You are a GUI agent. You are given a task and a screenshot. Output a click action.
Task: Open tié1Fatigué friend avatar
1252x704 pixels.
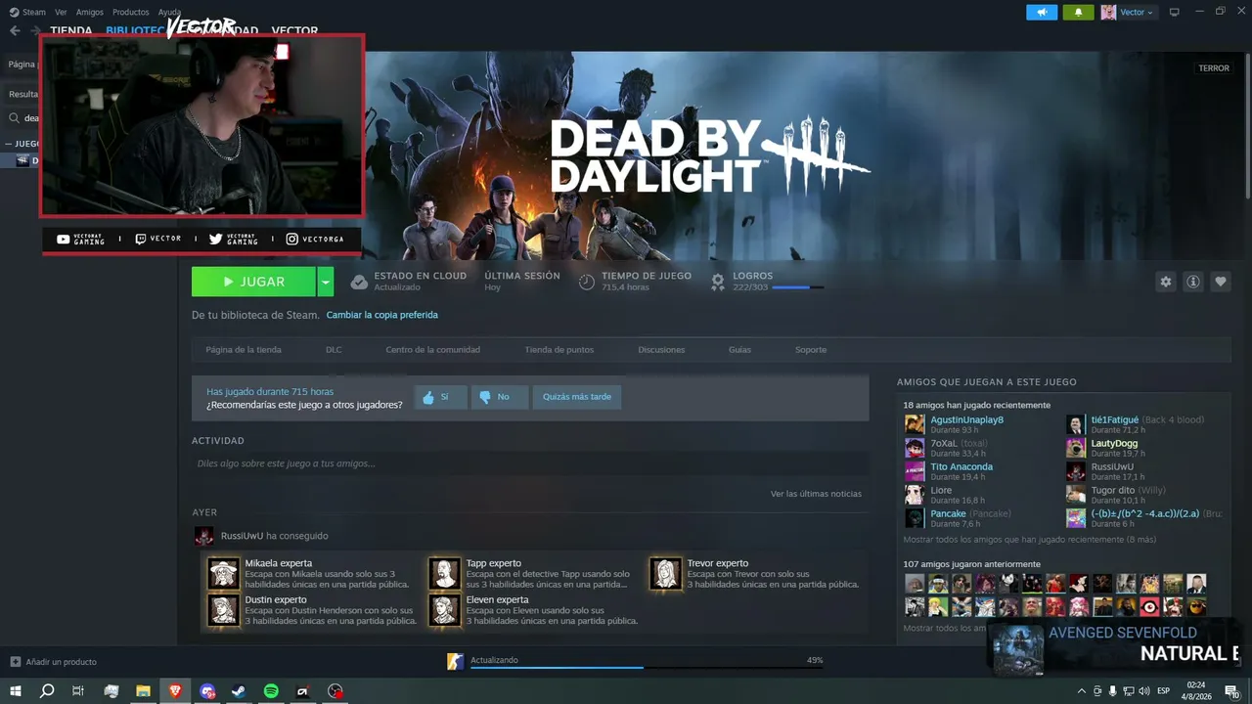(x=1076, y=424)
